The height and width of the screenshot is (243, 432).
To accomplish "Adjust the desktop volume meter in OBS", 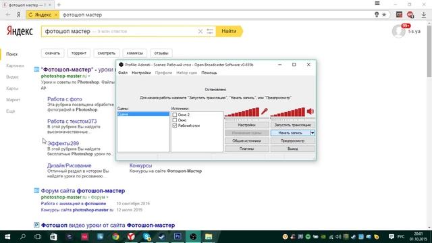I will tap(288, 112).
